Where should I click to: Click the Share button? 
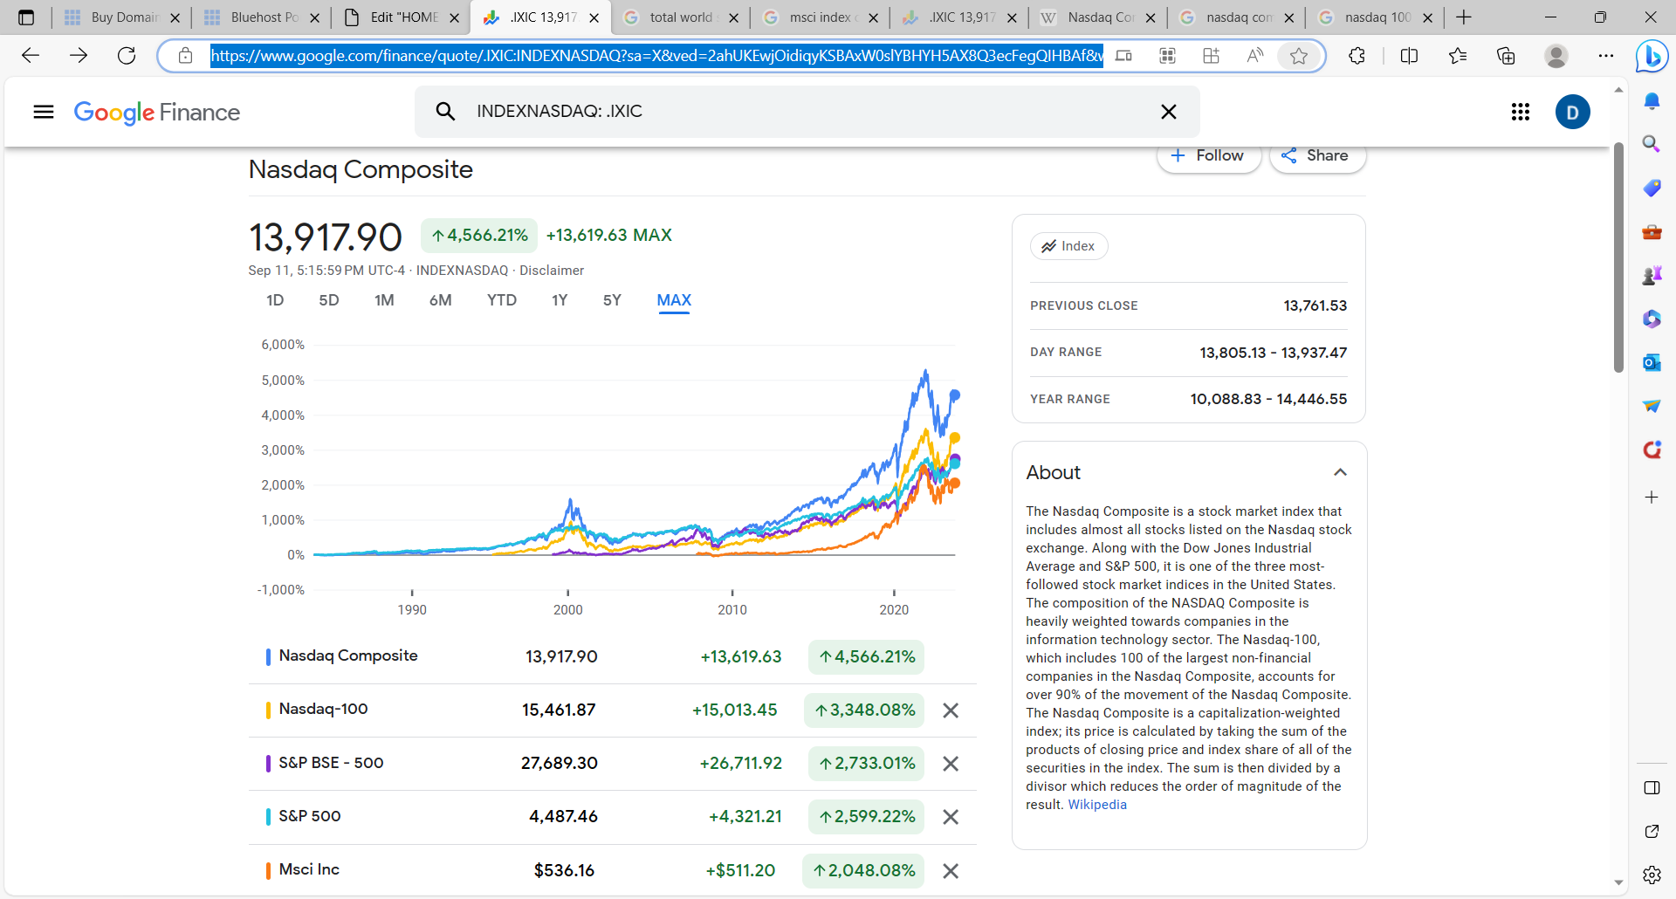click(x=1317, y=155)
